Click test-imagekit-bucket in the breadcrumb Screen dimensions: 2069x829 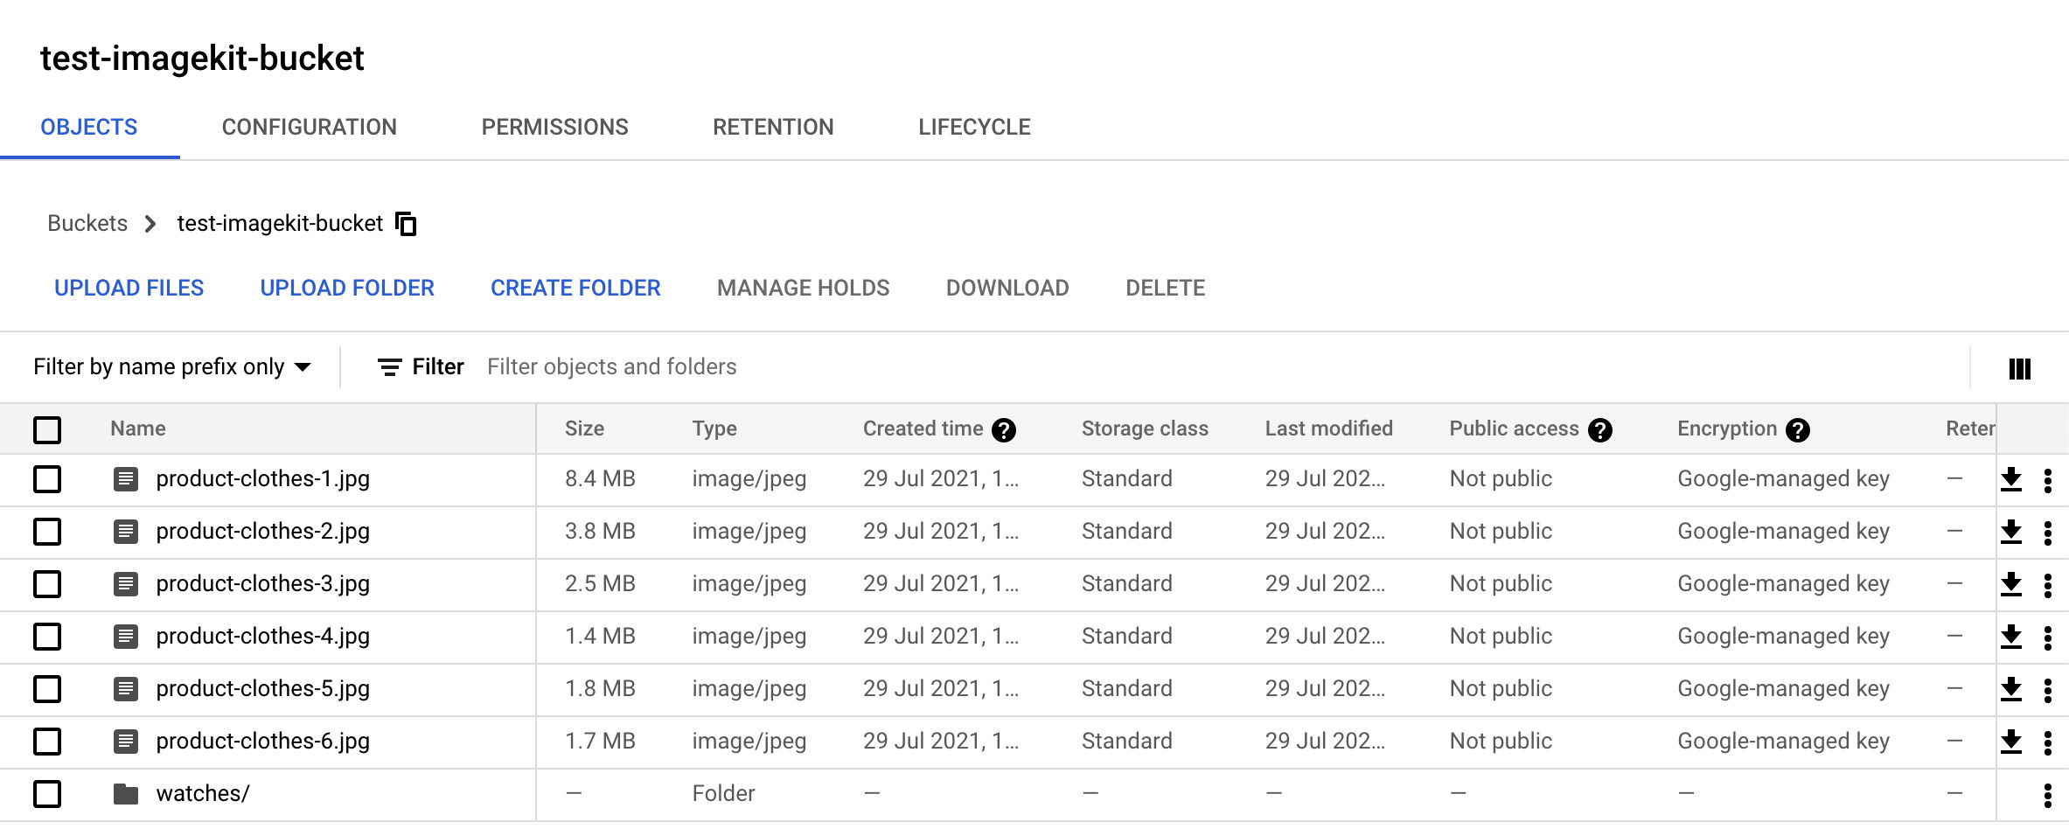click(x=280, y=224)
